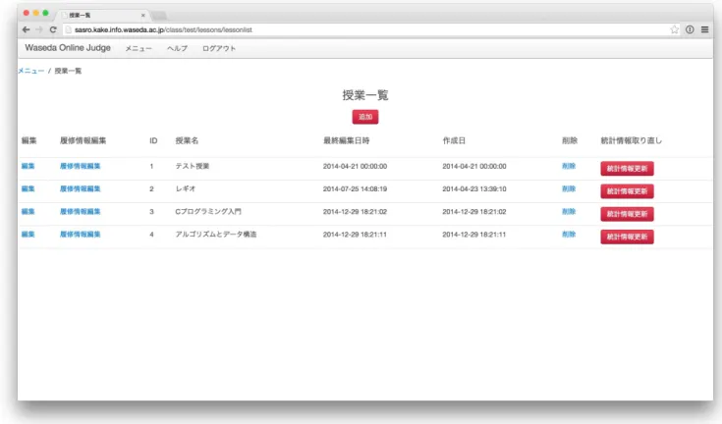Click the メニュー breadcrumb link

pyautogui.click(x=30, y=71)
